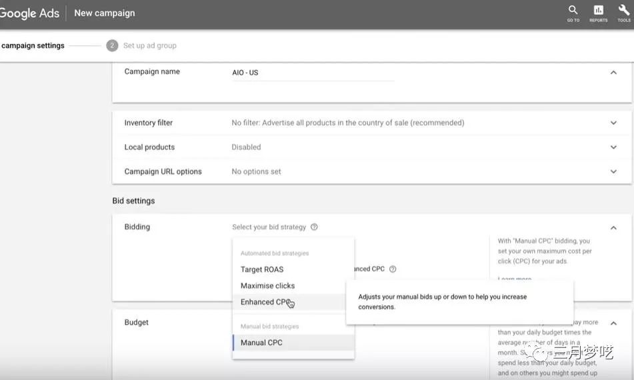
Task: Expand Campaign URL options chevron
Action: 613,171
